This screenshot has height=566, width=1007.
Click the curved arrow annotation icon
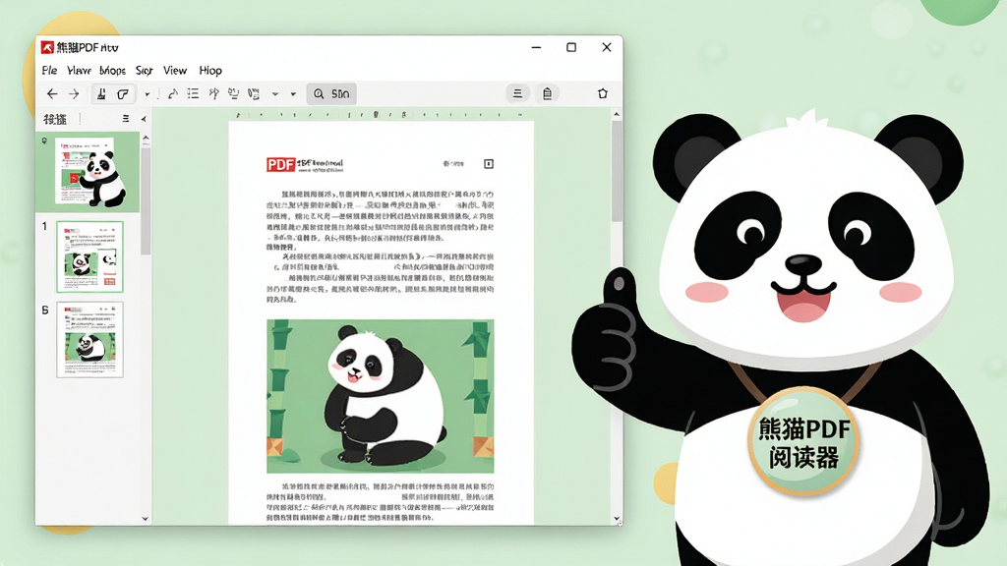click(x=172, y=93)
